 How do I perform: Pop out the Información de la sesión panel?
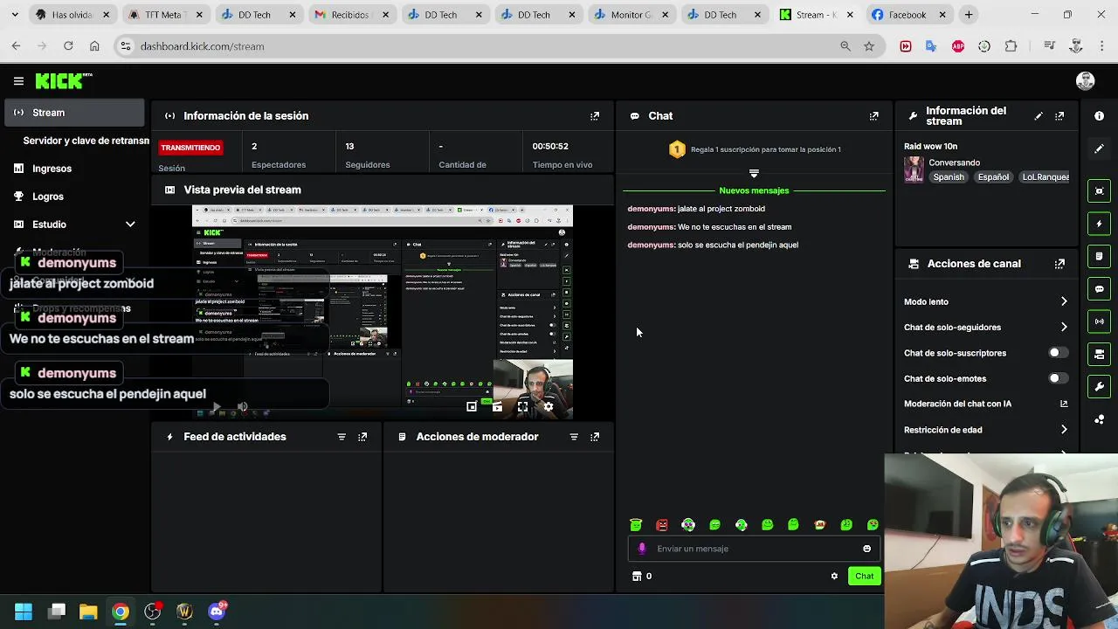pyautogui.click(x=595, y=116)
